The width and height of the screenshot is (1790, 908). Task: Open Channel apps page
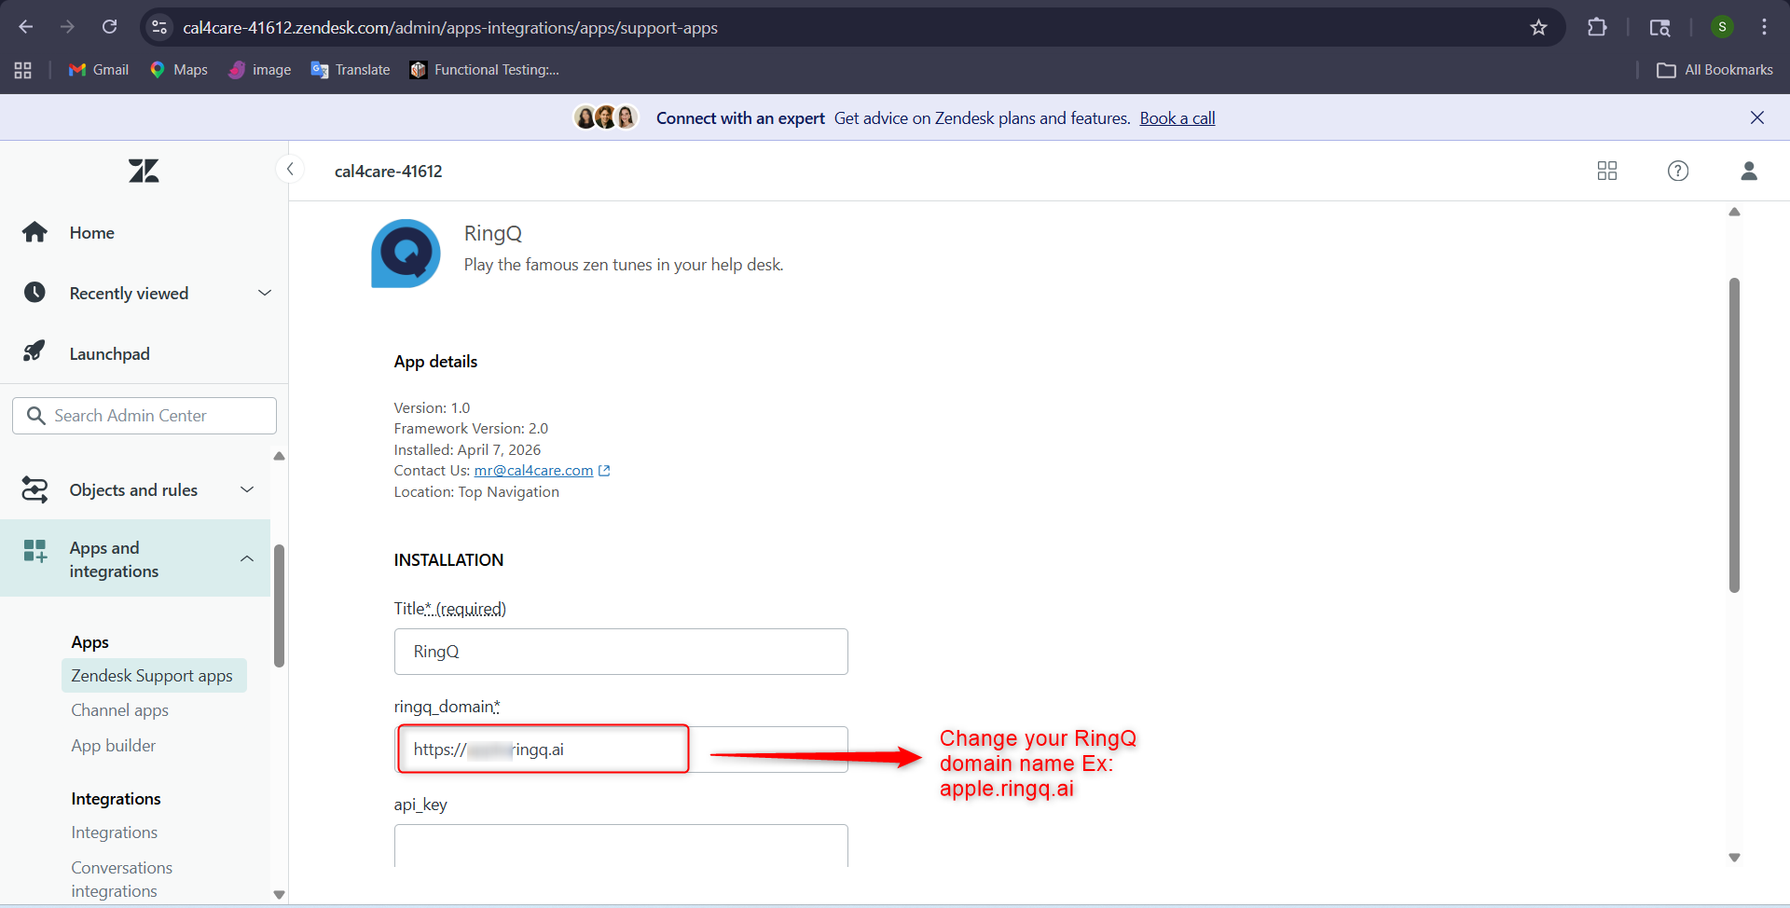click(x=119, y=710)
